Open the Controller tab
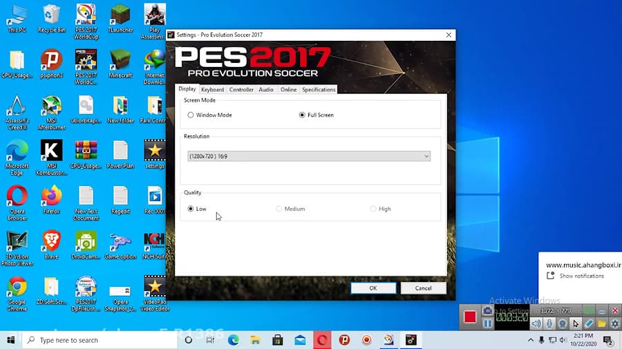This screenshot has height=349, width=622. click(x=241, y=90)
